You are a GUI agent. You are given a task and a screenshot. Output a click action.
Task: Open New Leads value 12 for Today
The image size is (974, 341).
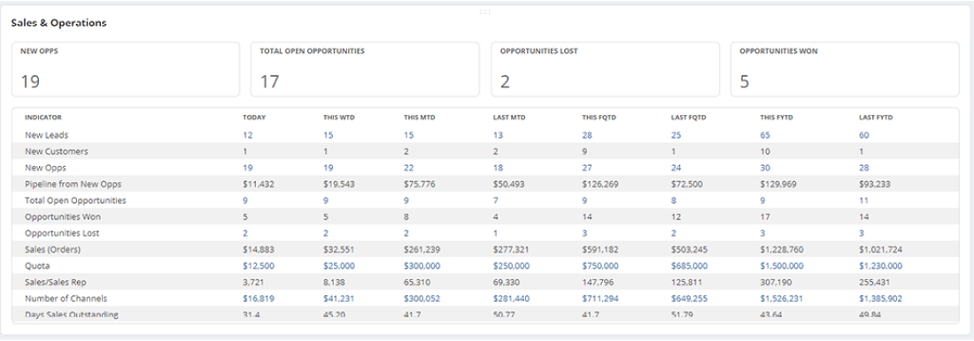pyautogui.click(x=248, y=135)
